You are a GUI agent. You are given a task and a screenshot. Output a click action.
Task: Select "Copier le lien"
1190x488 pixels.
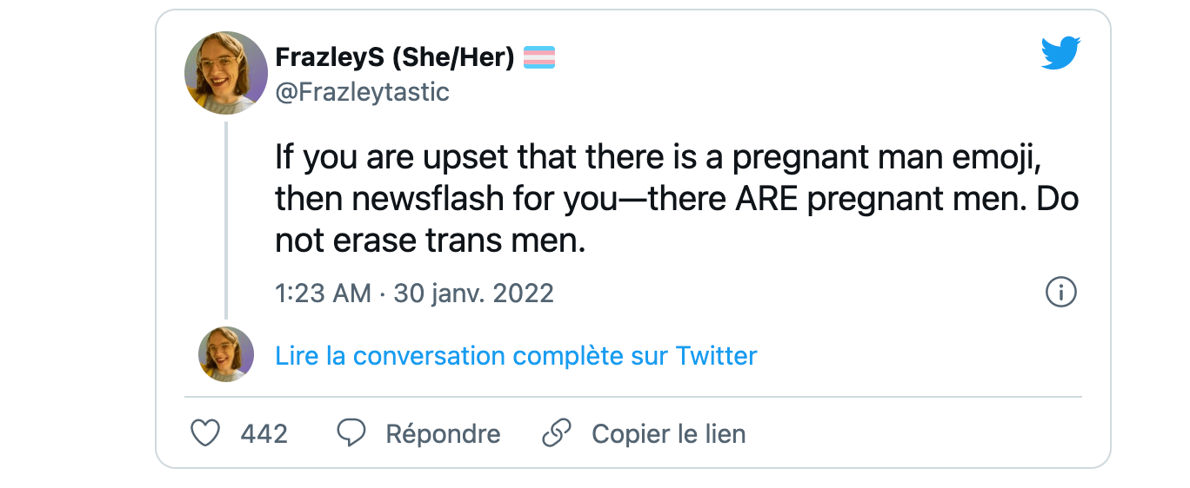click(x=668, y=433)
